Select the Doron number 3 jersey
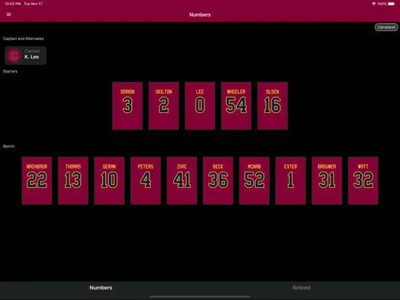The image size is (400, 300). point(128,106)
